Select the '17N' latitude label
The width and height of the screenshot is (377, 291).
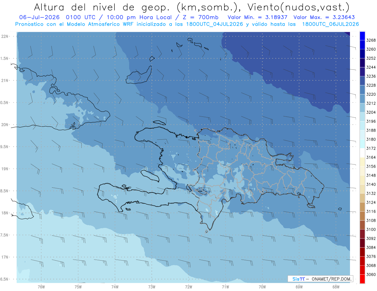pos(5,257)
